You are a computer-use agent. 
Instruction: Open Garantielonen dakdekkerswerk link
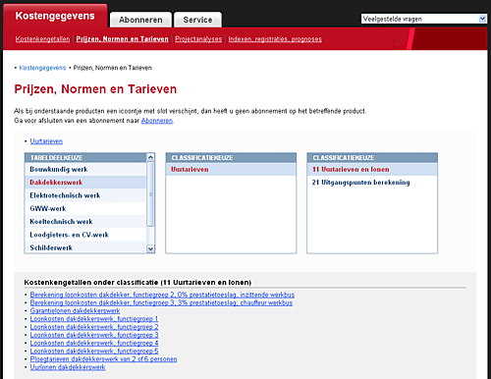[75, 310]
